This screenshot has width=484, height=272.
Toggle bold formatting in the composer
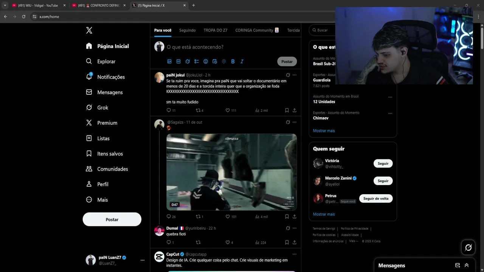click(233, 62)
